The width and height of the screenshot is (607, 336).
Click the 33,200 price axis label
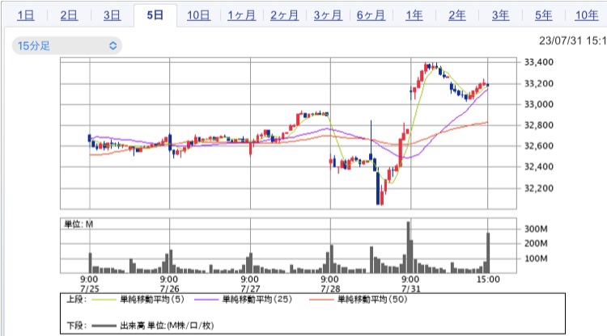[x=538, y=83]
